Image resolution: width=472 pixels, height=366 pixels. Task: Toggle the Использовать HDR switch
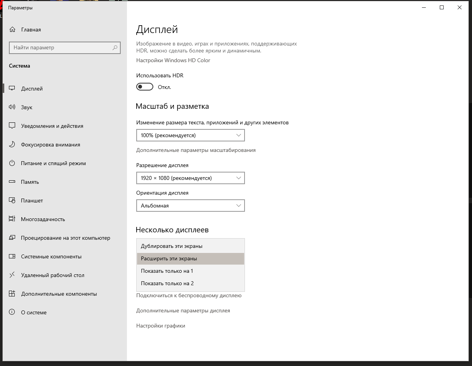point(145,87)
